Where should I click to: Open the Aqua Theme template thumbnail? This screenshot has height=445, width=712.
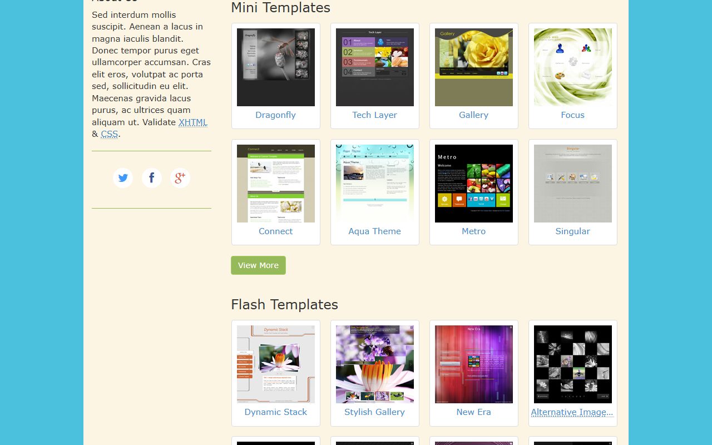(x=375, y=184)
